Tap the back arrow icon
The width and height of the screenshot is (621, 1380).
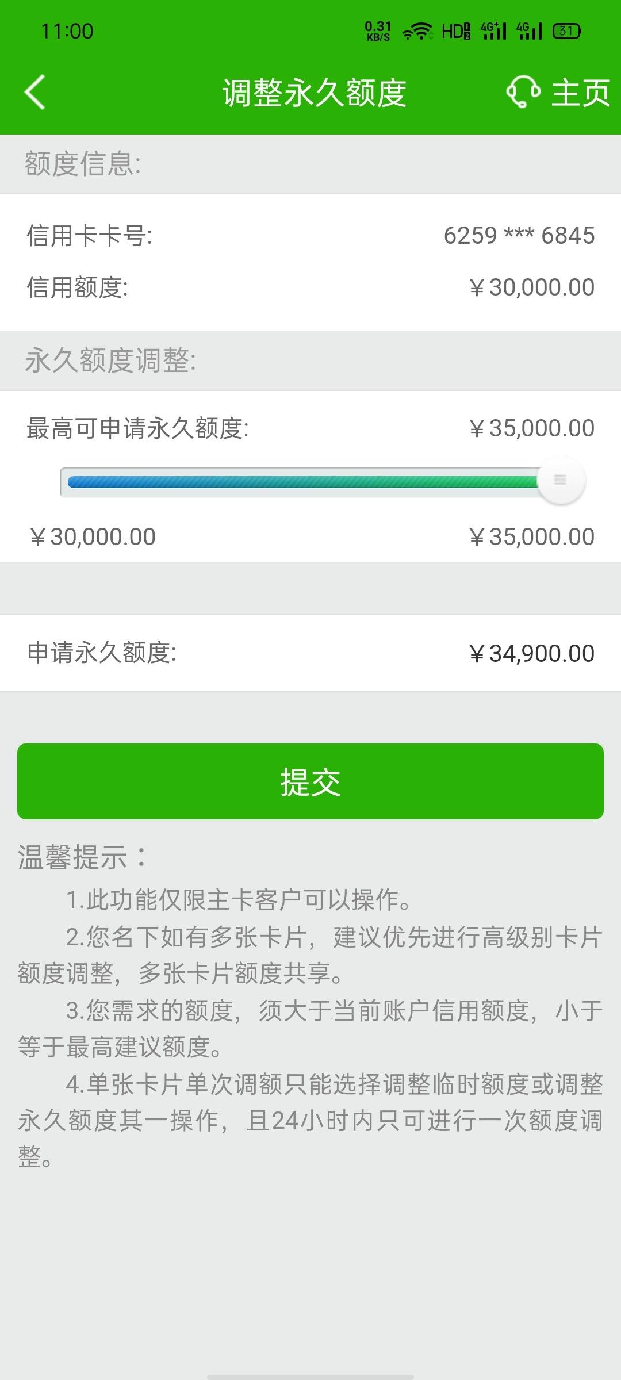pos(34,92)
